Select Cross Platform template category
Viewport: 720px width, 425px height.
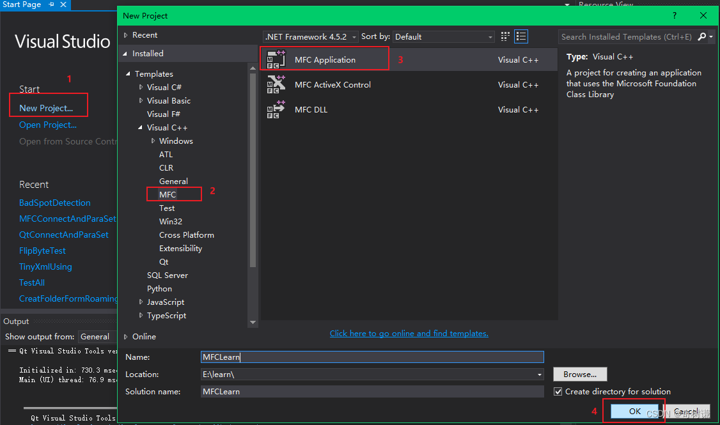coord(187,235)
